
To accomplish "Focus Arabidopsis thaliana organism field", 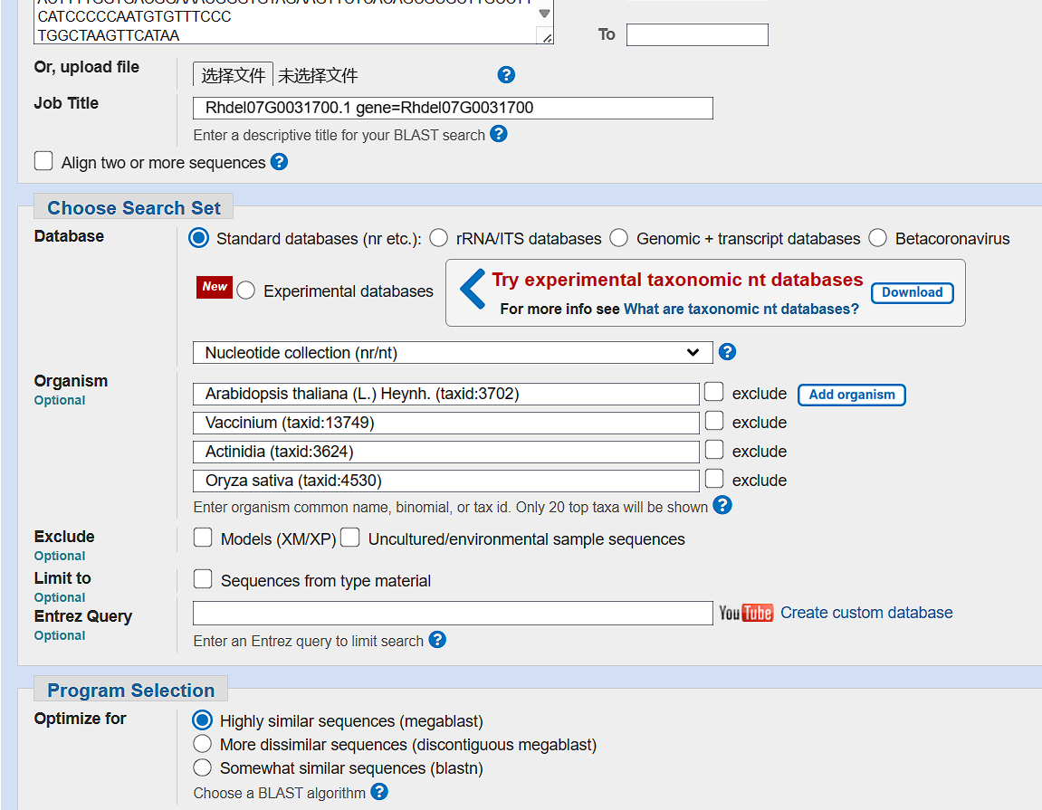I will pyautogui.click(x=446, y=394).
